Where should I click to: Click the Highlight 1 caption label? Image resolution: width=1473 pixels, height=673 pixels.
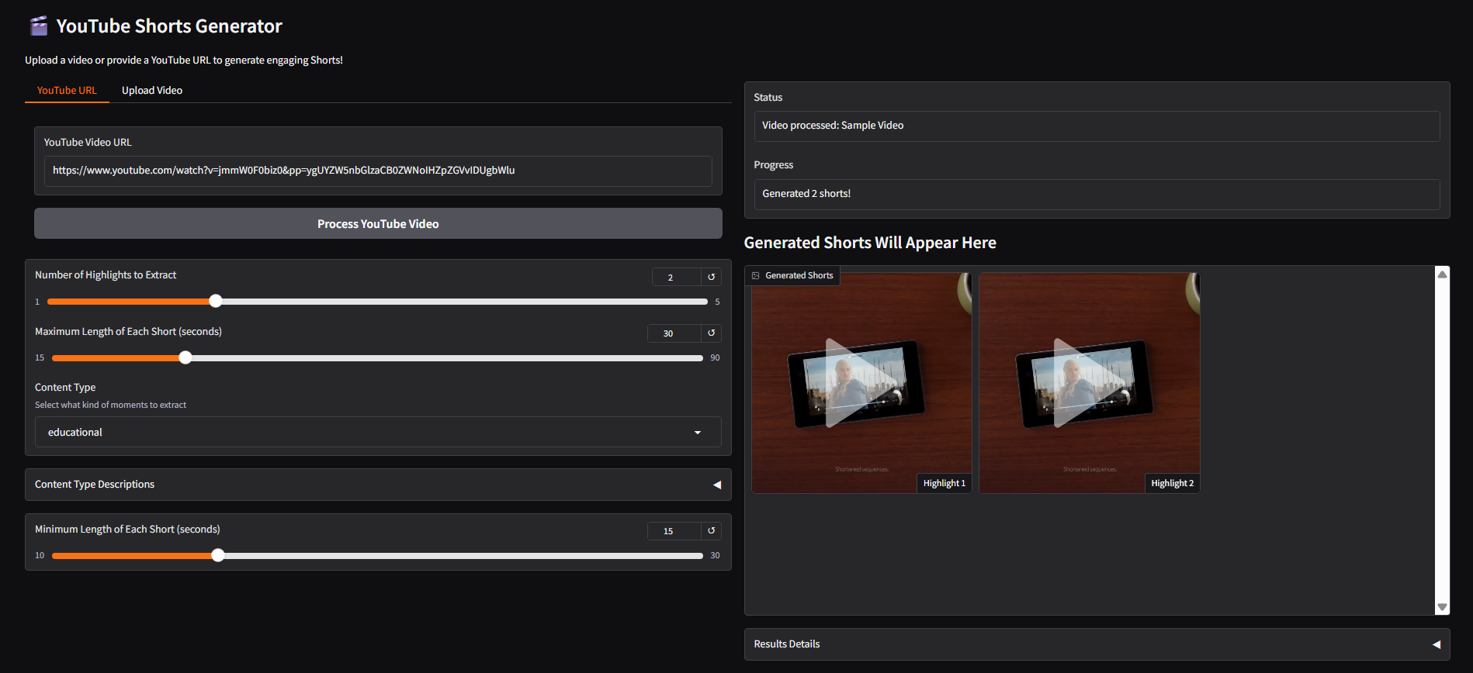tap(944, 483)
